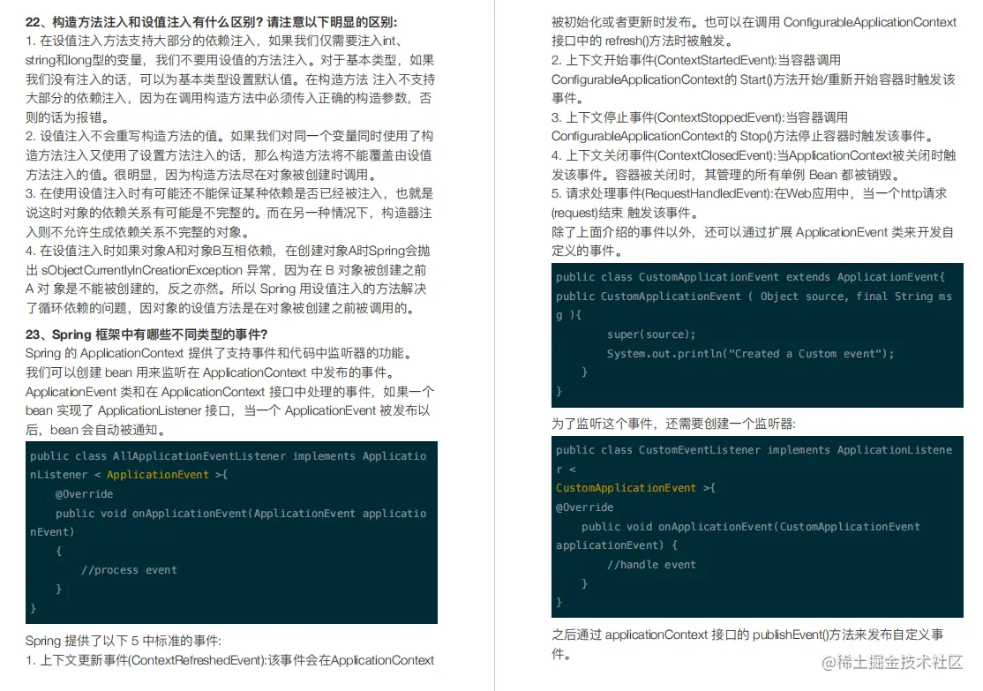Viewport: 983px width, 691px height.
Task: Click paragraph starting '4. 在设值注入时如果对象A和对象B互相依赖'
Action: [x=228, y=280]
